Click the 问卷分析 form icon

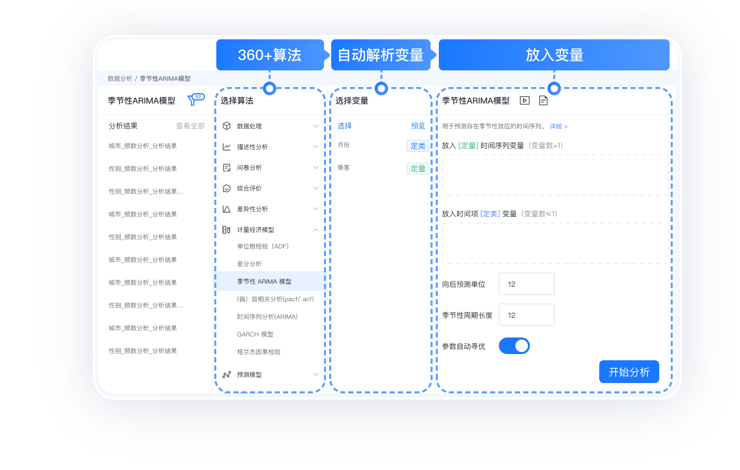pyautogui.click(x=227, y=167)
